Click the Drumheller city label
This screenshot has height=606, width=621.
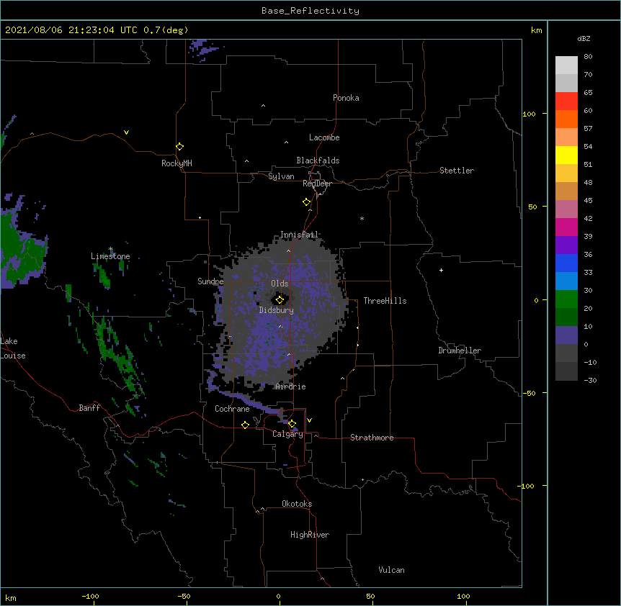point(460,351)
